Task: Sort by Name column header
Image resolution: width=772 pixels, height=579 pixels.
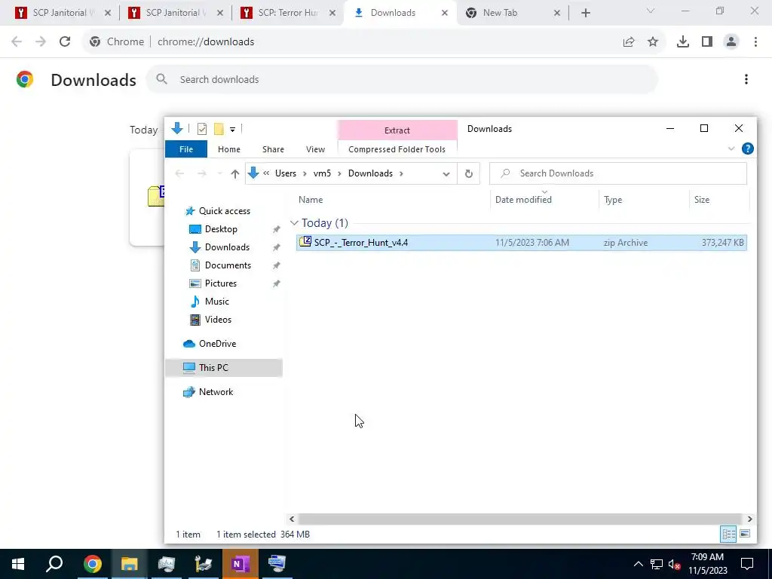Action: [x=310, y=199]
